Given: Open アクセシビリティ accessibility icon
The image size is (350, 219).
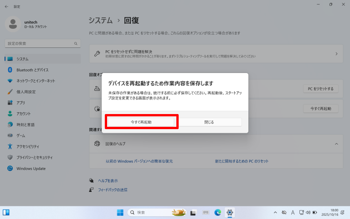Looking at the screenshot, I should pos(10,146).
